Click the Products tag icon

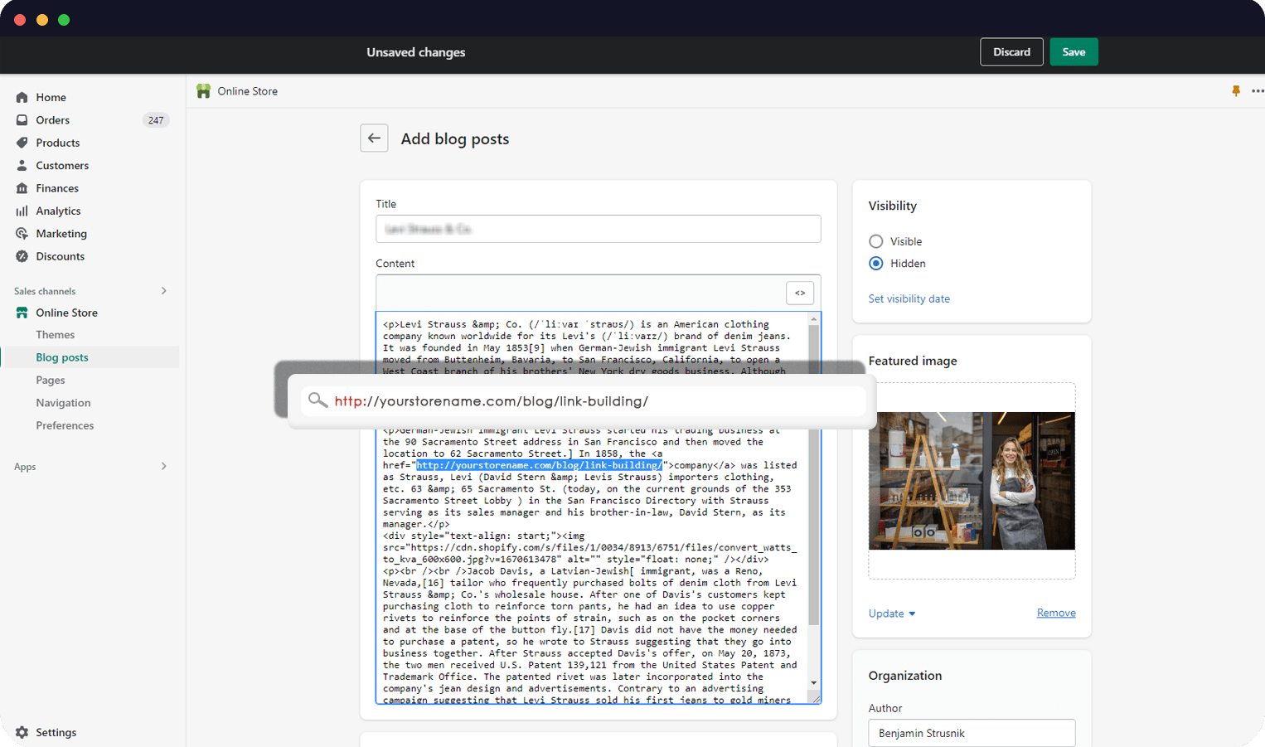point(22,143)
